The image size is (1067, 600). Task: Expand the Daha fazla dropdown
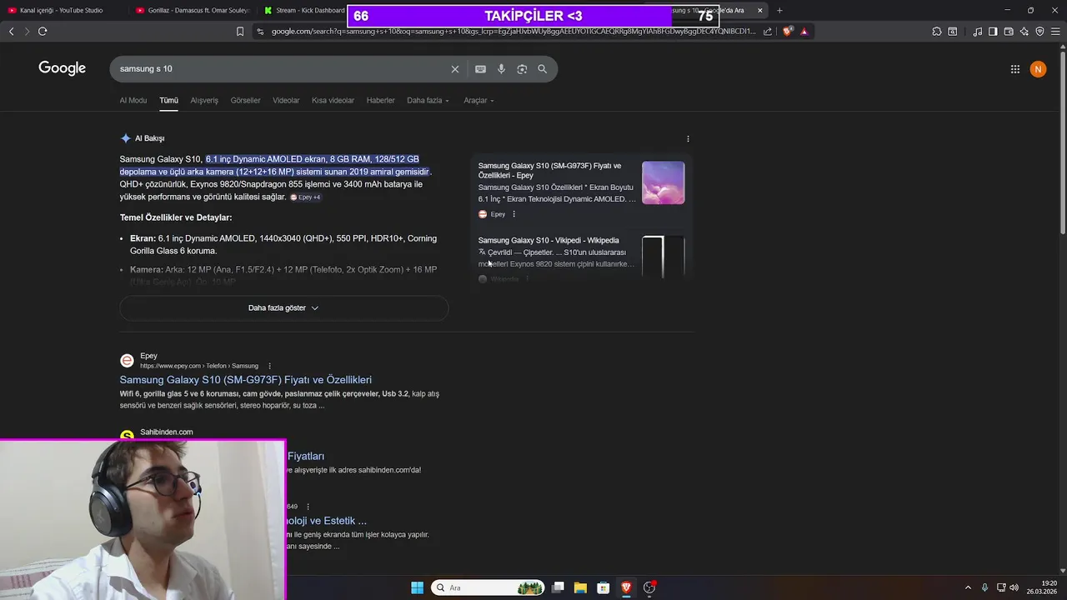coord(428,101)
